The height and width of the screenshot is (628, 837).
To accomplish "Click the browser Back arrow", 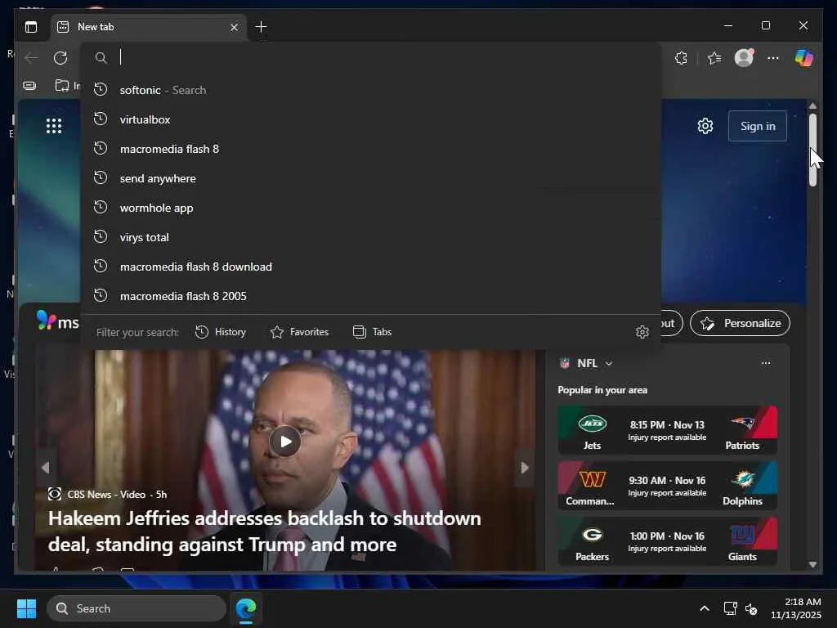I will tap(32, 58).
